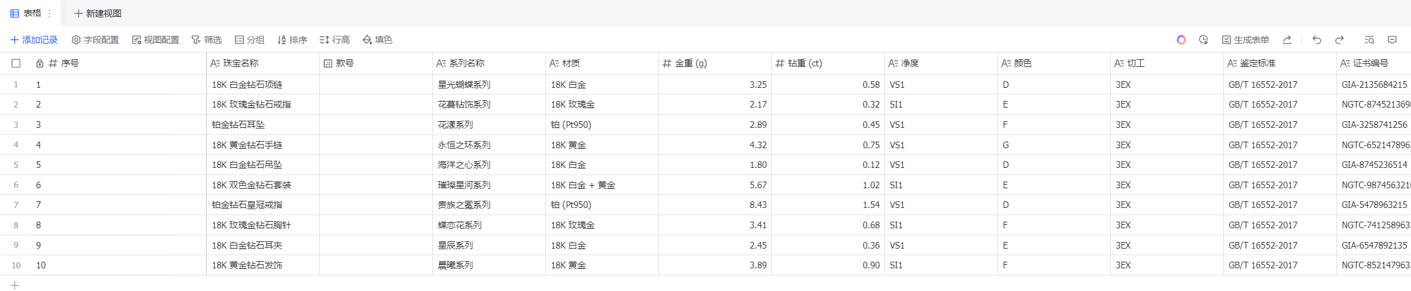Click the 新建视图 new view tab
The height and width of the screenshot is (291, 1411).
97,13
